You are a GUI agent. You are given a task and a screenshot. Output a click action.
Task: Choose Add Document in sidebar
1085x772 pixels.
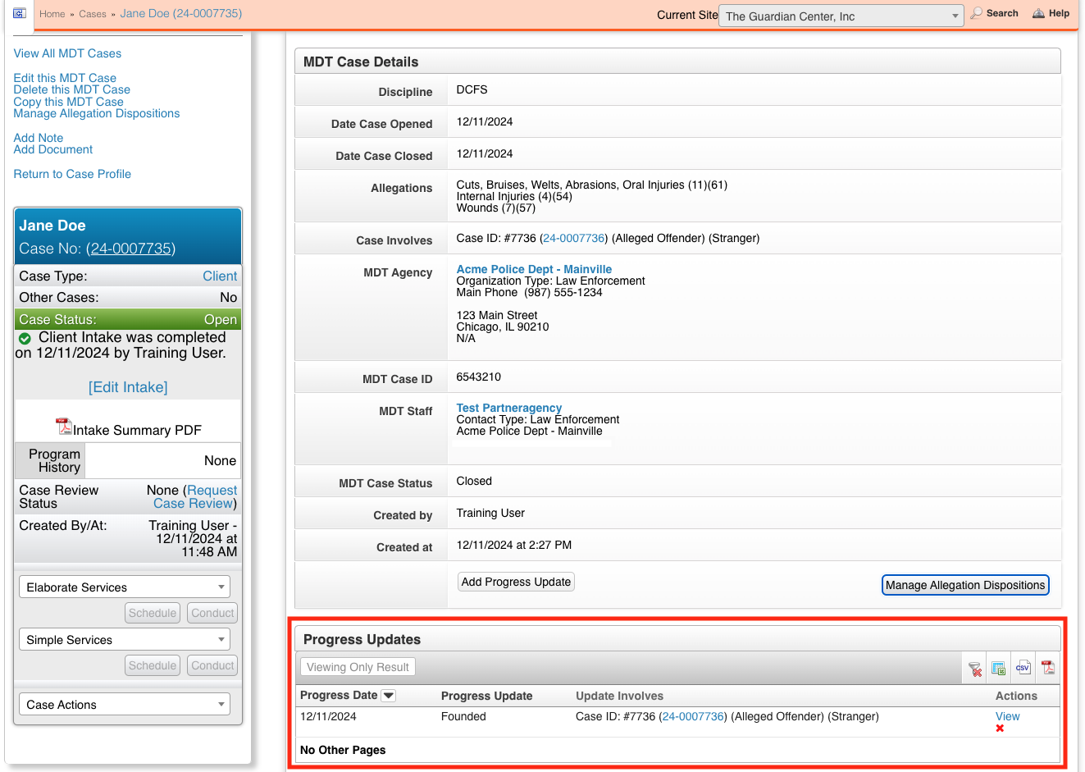tap(53, 149)
